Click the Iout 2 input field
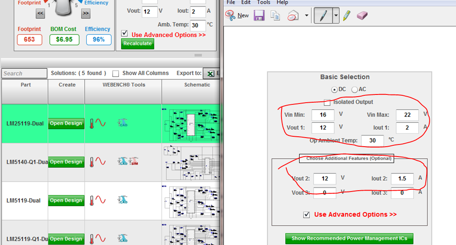The image size is (456, 245). [402, 179]
